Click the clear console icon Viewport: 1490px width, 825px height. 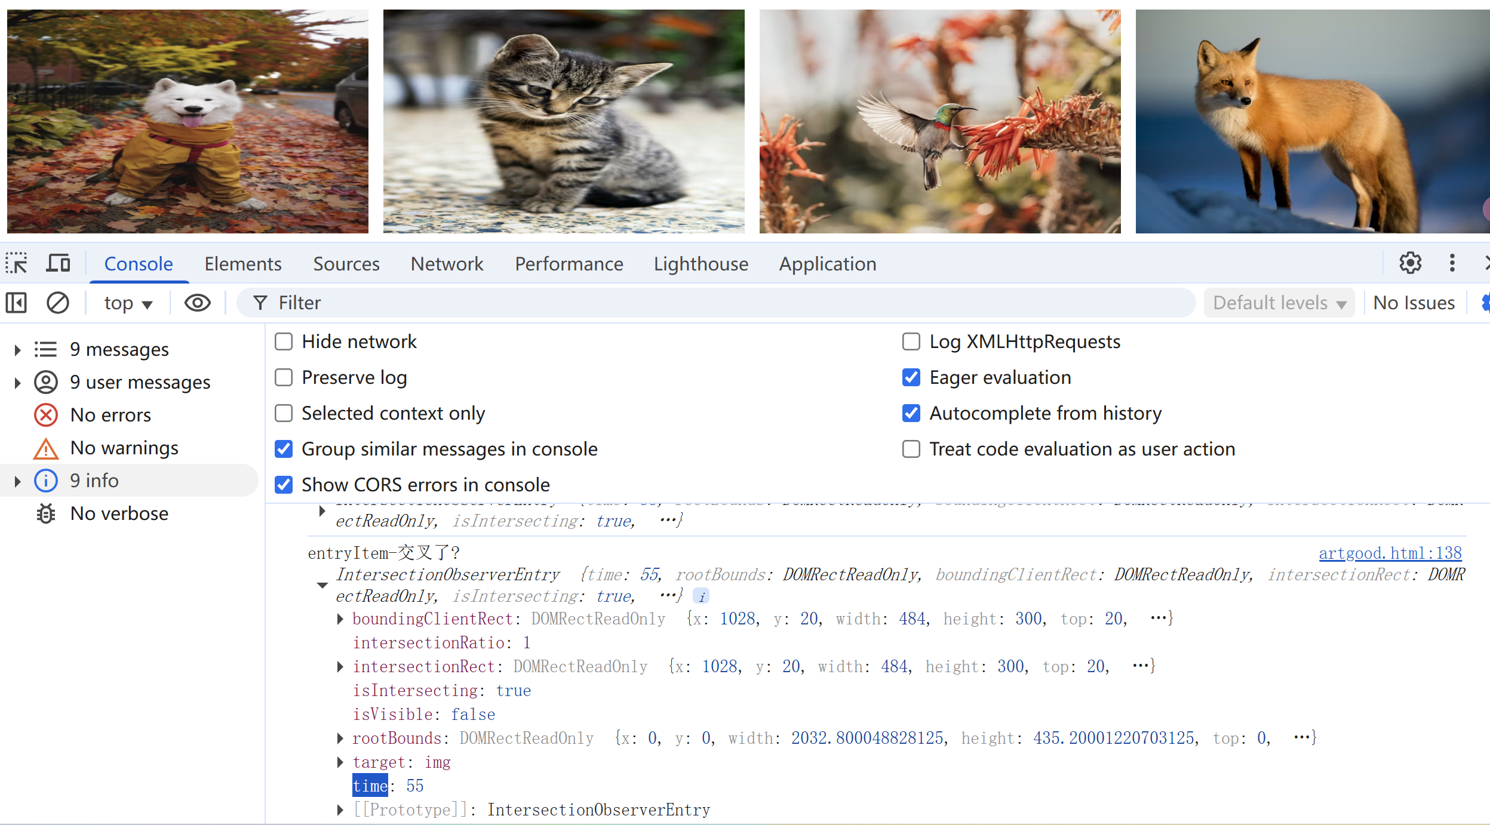58,303
